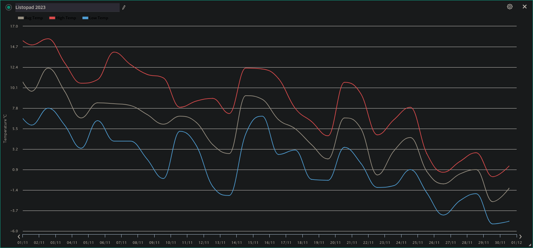Click the 01/11 date label on the x-axis
Screen dimensions: 533x248
point(22,243)
